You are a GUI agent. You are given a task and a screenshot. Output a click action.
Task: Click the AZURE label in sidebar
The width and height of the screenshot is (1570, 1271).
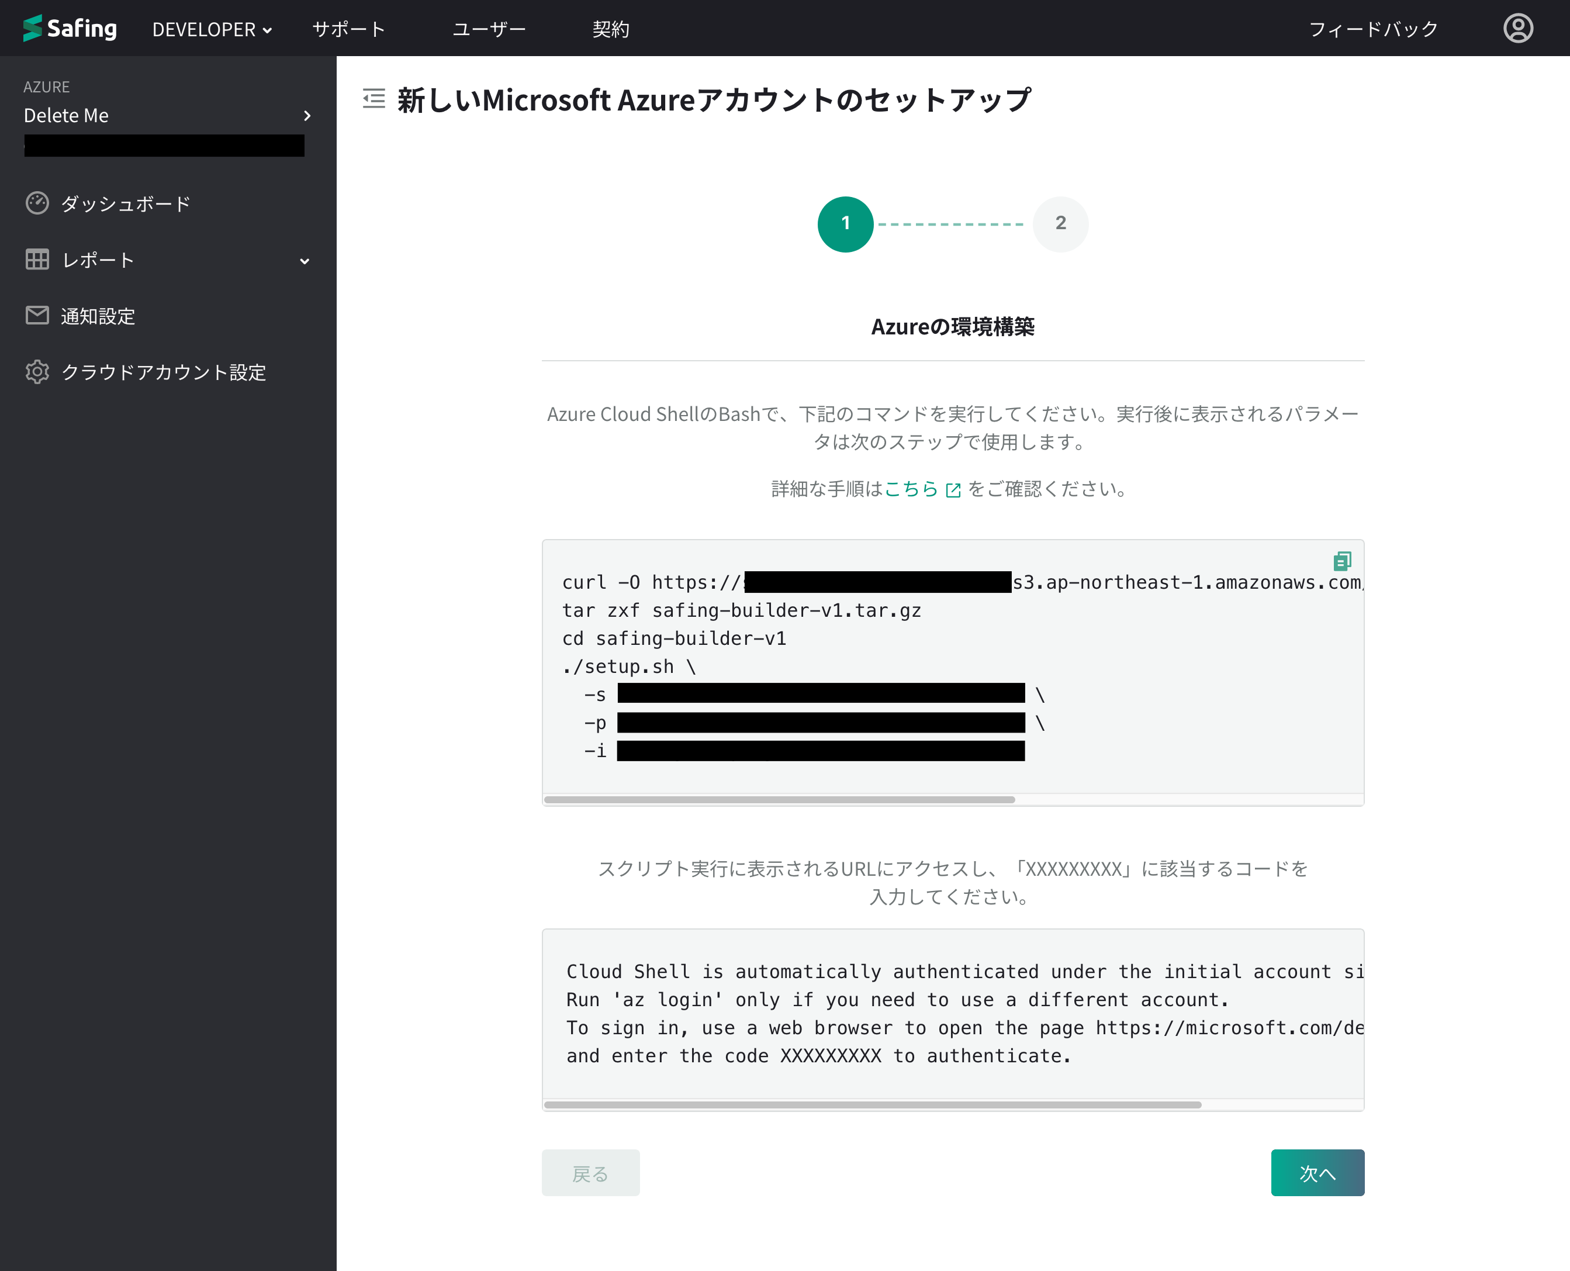pos(47,87)
